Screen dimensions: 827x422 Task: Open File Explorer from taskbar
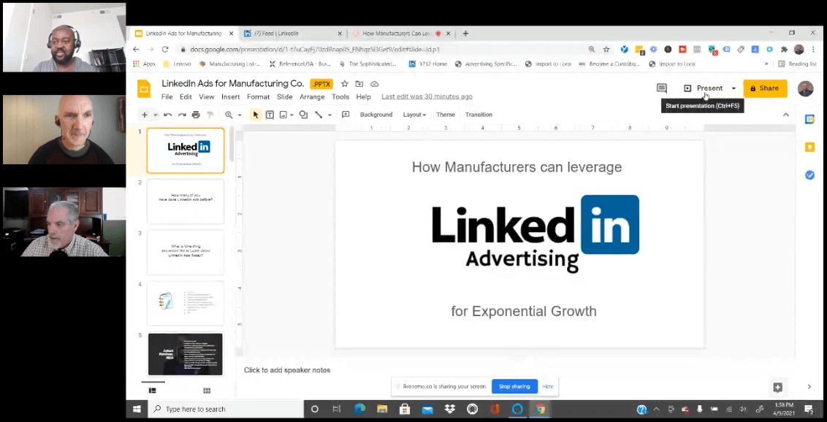382,409
